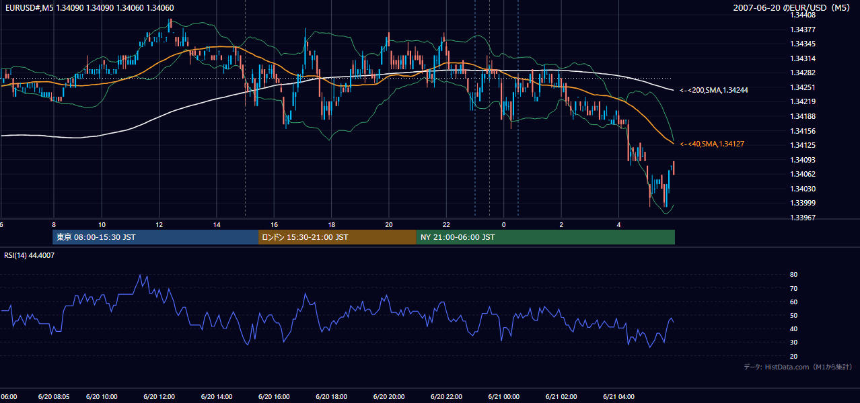This screenshot has width=860, height=403.
Task: Click the 2007-06-20 EUR/USD (M5) title
Action: click(793, 8)
